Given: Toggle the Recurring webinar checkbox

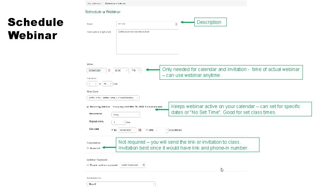Looking at the screenshot, I should click(88, 107).
